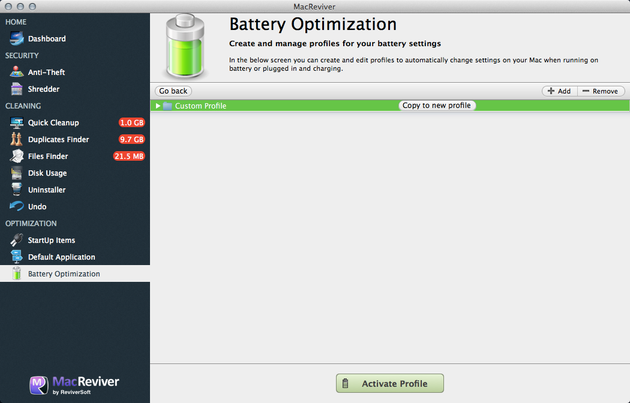630x403 pixels.
Task: Click the 1.0 GB Quick Cleanup badge
Action: 132,123
